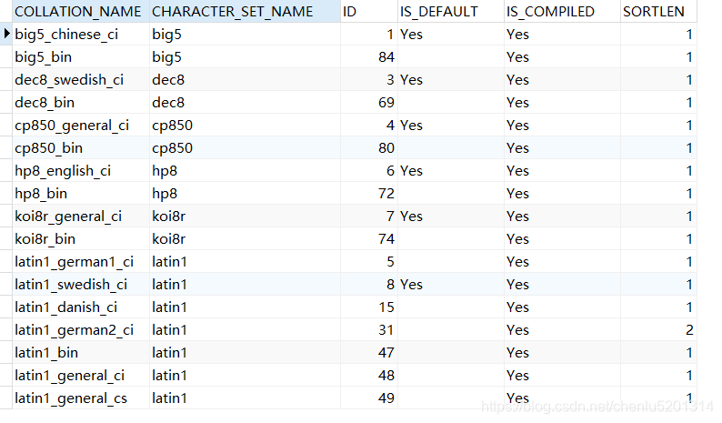Click the ID cell with value 69
722x423 pixels.
(x=369, y=102)
